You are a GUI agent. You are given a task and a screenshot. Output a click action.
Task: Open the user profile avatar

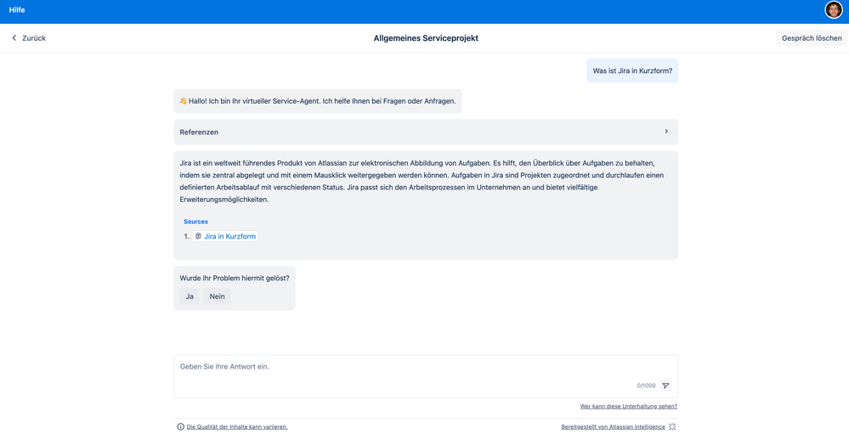click(834, 9)
